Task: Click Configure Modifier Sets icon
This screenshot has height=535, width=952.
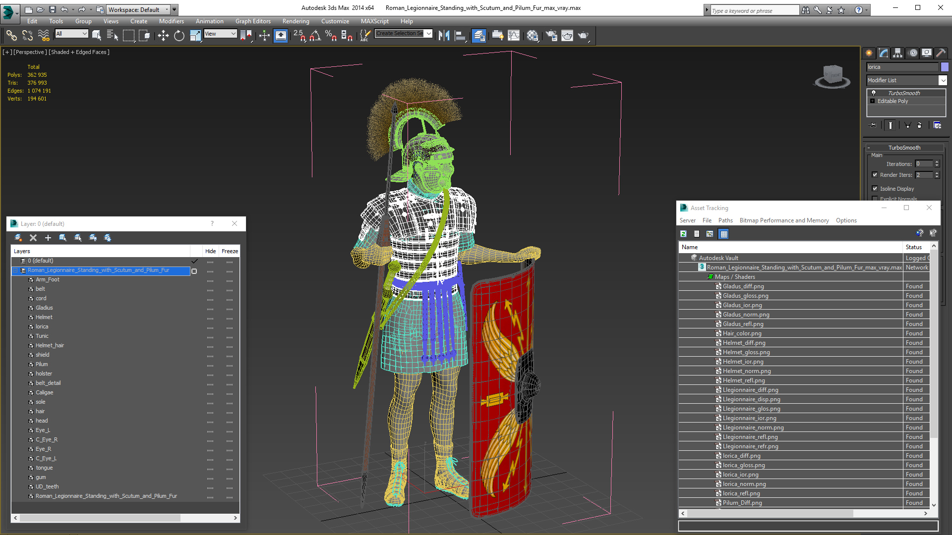Action: point(937,125)
